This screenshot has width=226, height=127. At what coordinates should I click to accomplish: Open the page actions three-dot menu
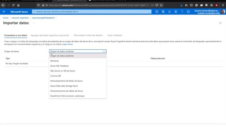coord(152,5)
